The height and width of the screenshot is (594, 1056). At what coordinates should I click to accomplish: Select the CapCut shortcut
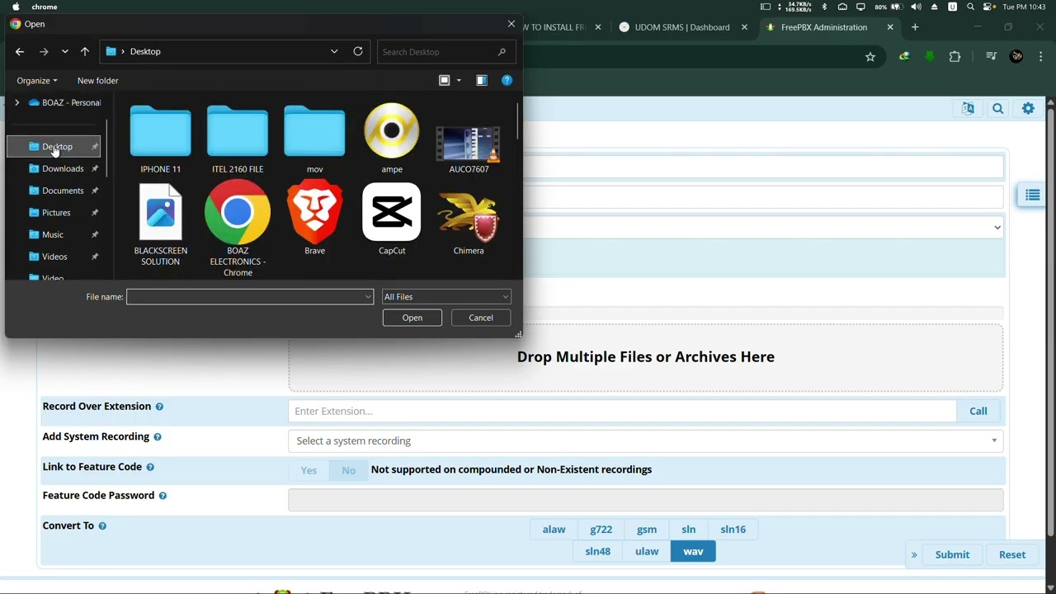392,219
